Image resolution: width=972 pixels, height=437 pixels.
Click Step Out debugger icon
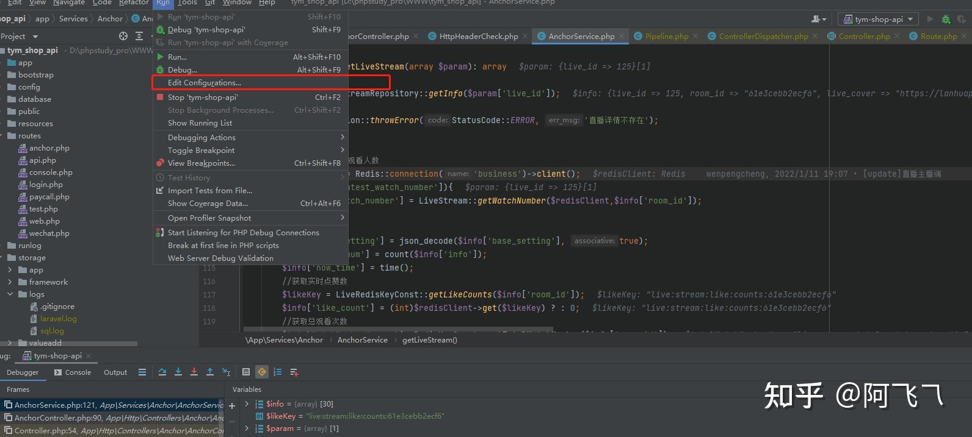coord(210,372)
